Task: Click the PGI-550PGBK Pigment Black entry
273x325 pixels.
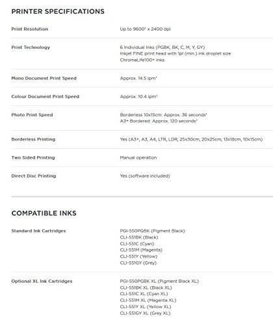Action: click(152, 231)
